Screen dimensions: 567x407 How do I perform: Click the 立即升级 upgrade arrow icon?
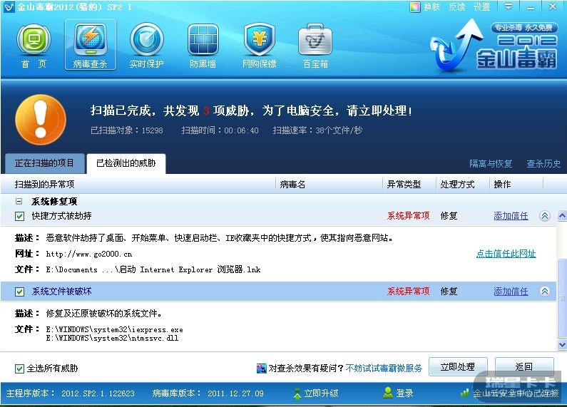tap(297, 393)
